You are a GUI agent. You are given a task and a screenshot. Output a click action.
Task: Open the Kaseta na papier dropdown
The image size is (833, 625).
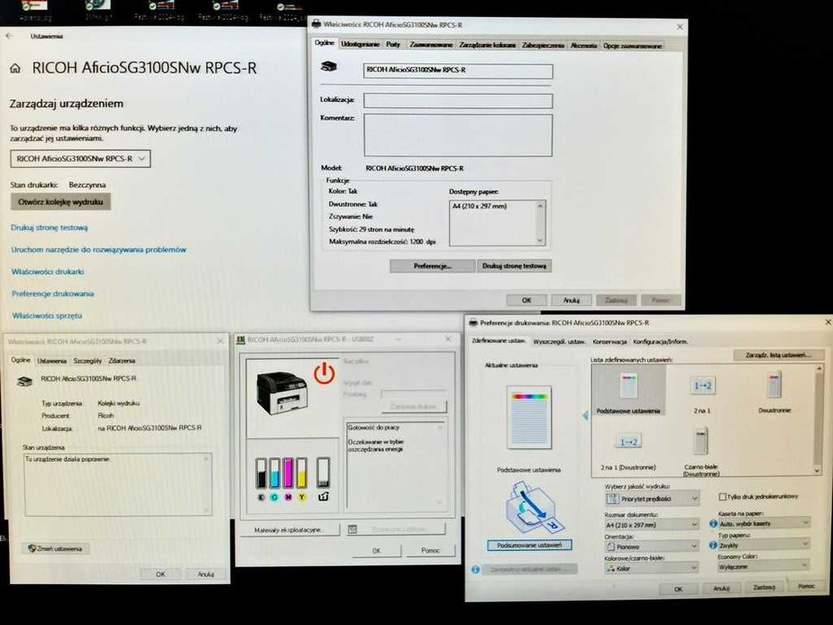[x=764, y=523]
